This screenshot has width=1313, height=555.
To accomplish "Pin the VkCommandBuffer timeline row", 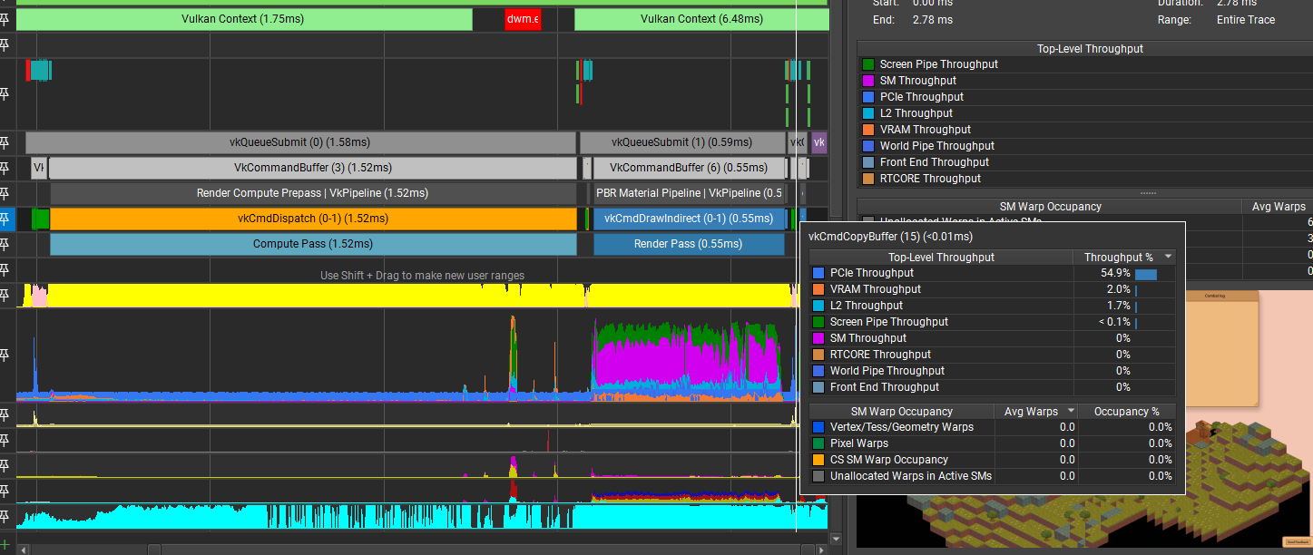I will tap(5, 168).
